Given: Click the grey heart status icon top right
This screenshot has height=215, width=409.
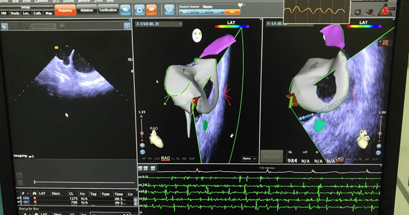Looking at the screenshot, I should 369,12.
